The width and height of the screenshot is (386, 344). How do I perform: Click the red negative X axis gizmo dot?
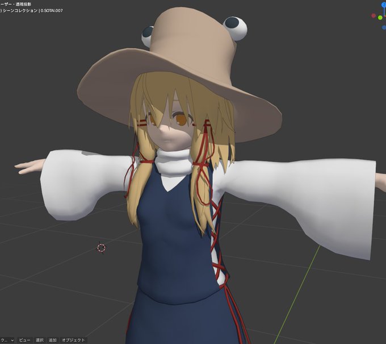coord(374,16)
